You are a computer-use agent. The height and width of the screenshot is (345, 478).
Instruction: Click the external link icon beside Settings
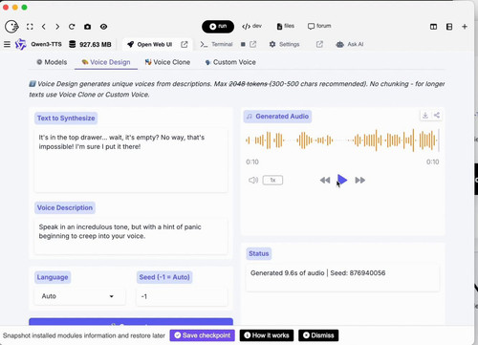(x=319, y=44)
